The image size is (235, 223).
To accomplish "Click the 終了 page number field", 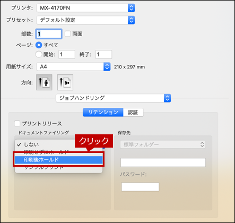I will coord(103,54).
